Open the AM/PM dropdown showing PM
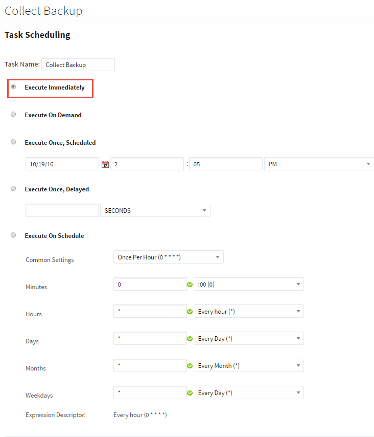The height and width of the screenshot is (437, 374). coord(318,164)
